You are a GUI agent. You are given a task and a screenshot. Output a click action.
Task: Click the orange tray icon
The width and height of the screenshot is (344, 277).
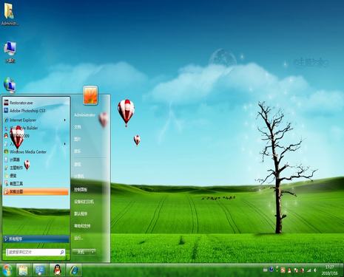click(283, 270)
